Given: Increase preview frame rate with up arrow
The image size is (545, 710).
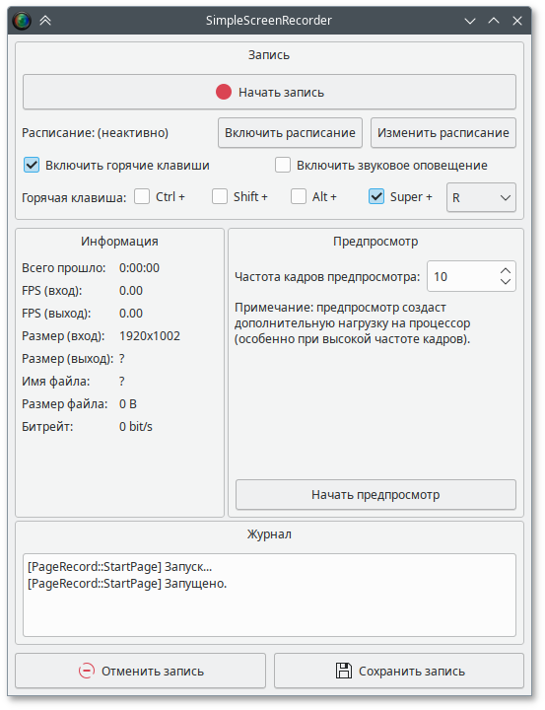Looking at the screenshot, I should tap(506, 271).
